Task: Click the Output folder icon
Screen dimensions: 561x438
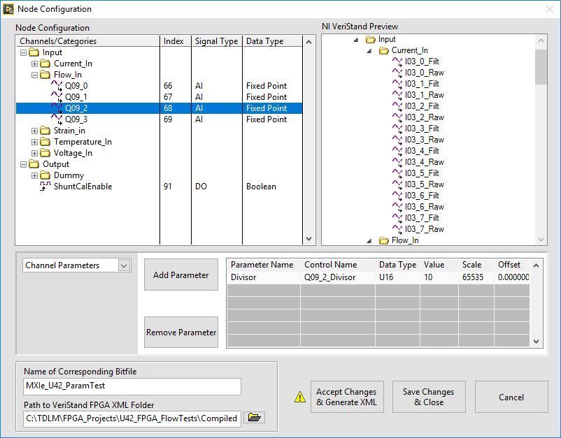Action: [34, 164]
